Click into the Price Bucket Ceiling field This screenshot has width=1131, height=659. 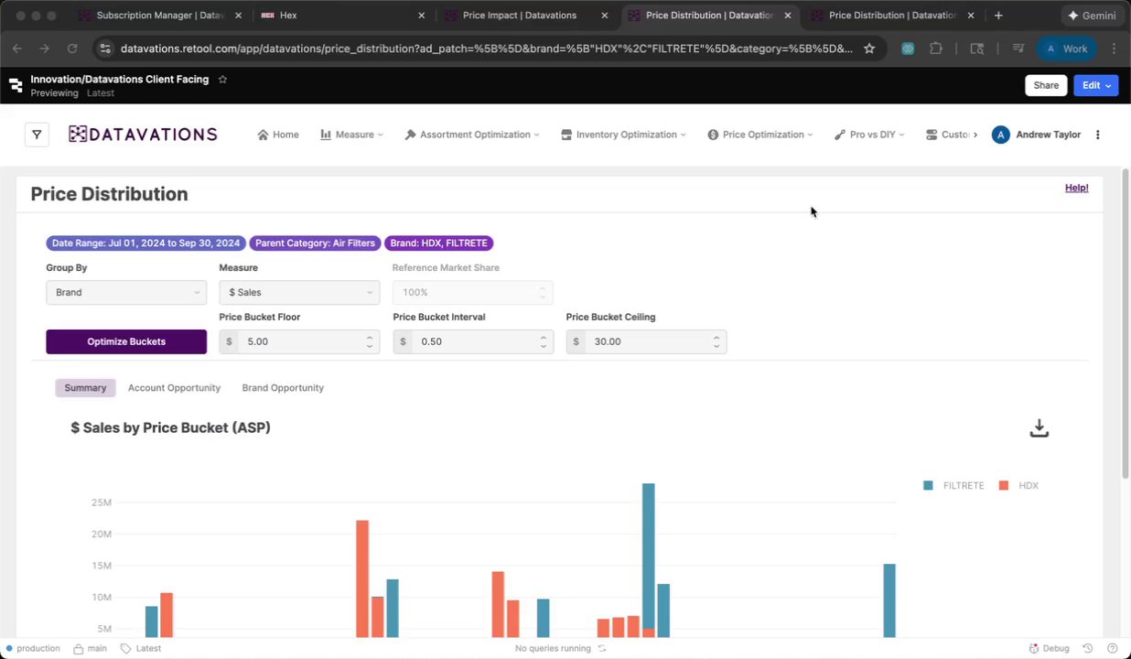(x=646, y=341)
